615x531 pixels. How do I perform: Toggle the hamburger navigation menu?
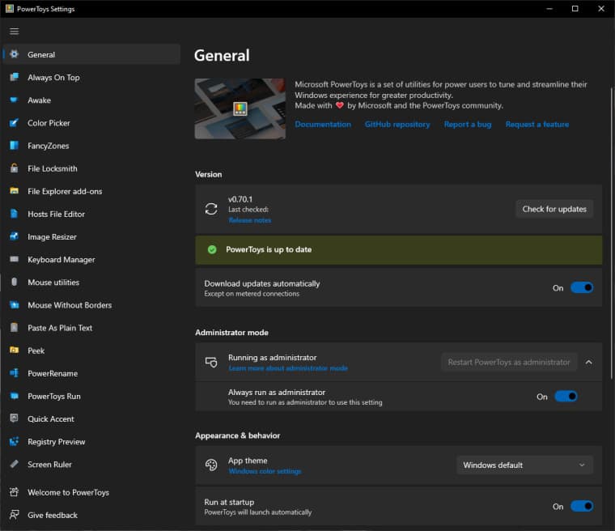point(14,32)
